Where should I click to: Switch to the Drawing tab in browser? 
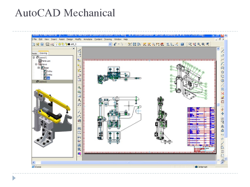coord(43,53)
